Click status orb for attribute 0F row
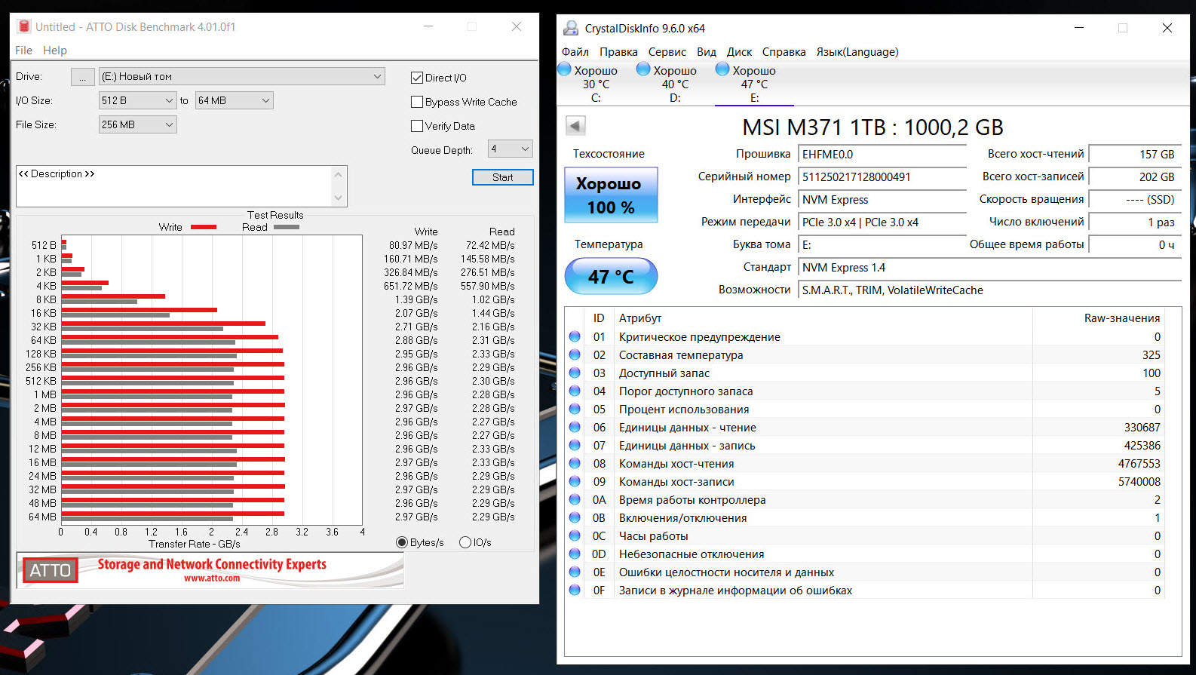 click(575, 591)
